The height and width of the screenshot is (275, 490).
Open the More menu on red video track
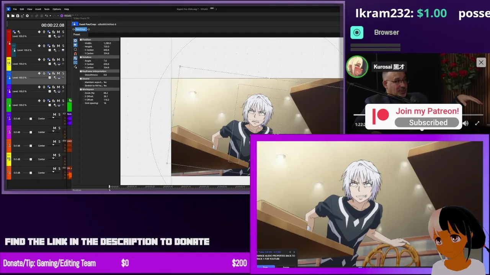[9, 32]
